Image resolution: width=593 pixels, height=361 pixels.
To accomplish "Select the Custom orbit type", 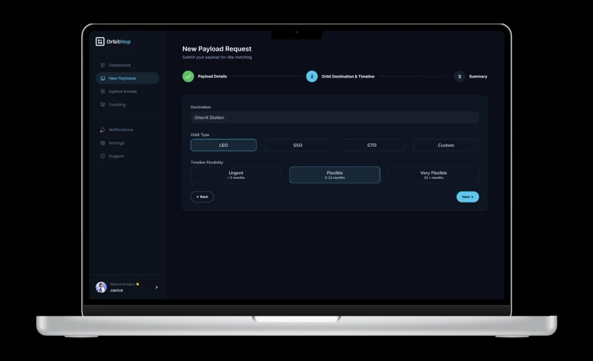I will tap(446, 145).
